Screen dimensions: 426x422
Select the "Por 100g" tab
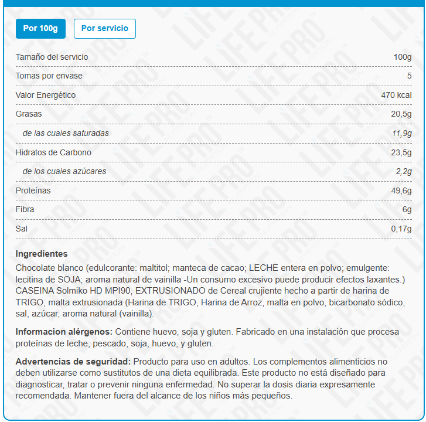coord(40,29)
